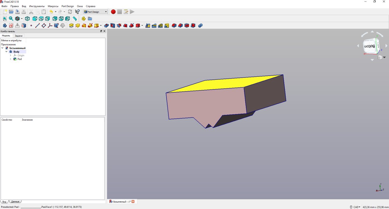Screen dimensions: 389x209
Task: Open the undo history dropdown arrow
Action: click(x=56, y=12)
